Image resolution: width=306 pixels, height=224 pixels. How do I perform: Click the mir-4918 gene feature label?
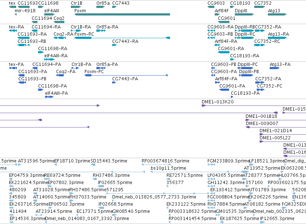click(25, 10)
